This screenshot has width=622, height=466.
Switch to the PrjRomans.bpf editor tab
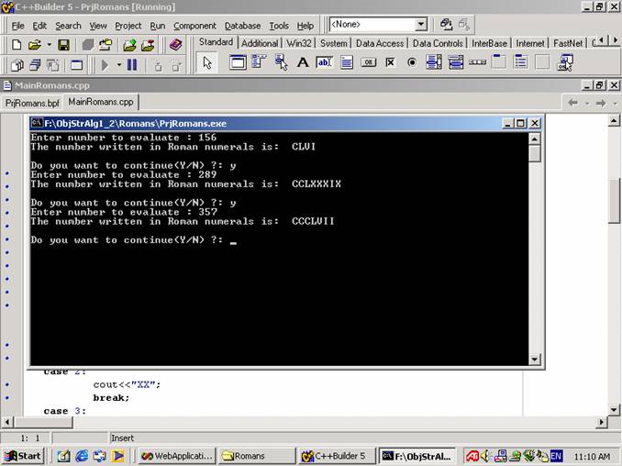coord(31,103)
